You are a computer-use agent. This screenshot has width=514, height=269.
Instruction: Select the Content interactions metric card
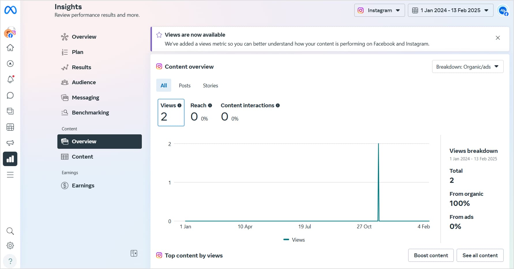pos(250,112)
